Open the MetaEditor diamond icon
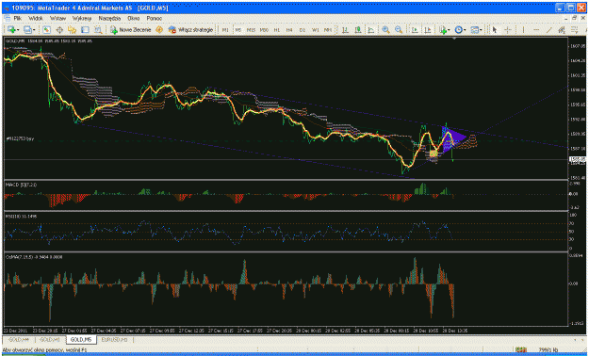This screenshot has width=589, height=356. point(159,30)
